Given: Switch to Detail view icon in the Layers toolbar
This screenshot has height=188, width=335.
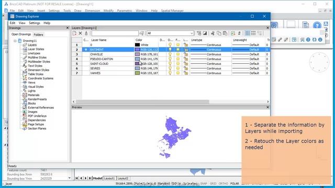Looking at the screenshot, I should [x=248, y=33].
